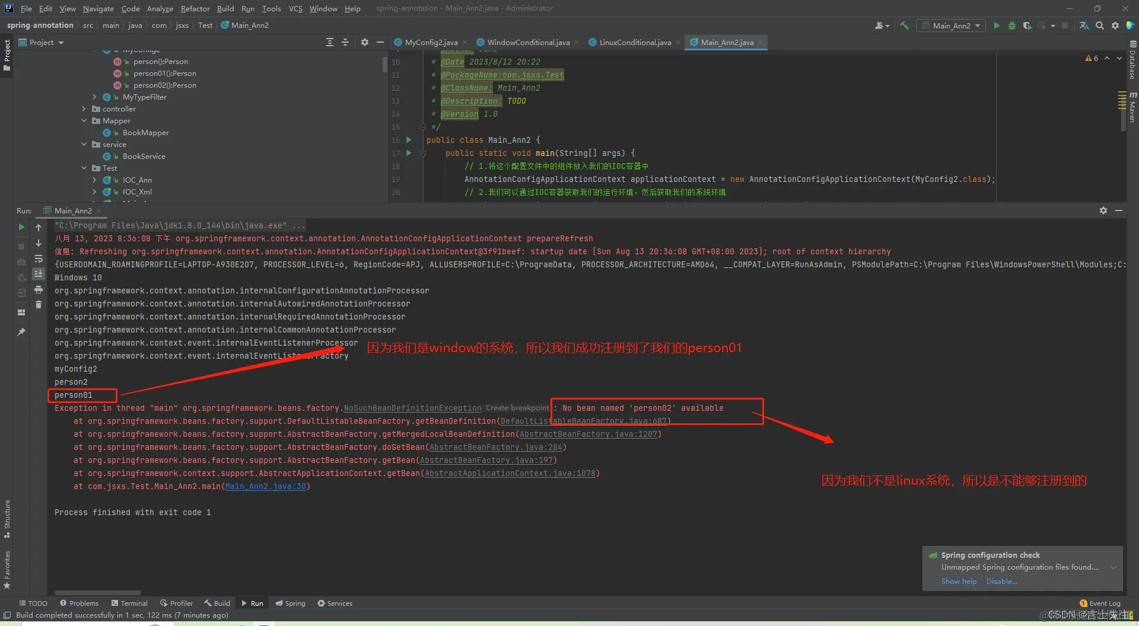Hide the Project tool window
Screen dimensions: 1139x626
click(380, 42)
